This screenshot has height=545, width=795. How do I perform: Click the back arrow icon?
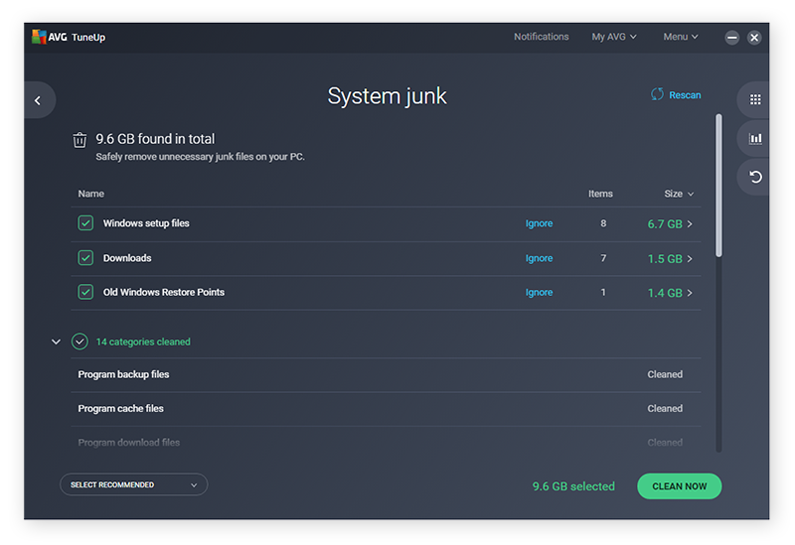pos(38,100)
